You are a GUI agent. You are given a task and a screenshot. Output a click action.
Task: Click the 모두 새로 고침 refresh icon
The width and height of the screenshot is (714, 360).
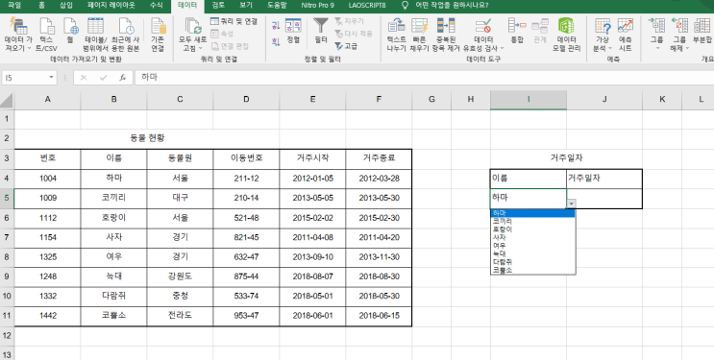pyautogui.click(x=192, y=26)
